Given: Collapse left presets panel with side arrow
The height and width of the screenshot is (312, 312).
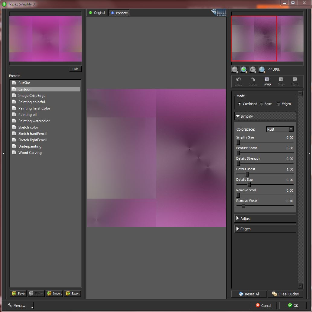Looking at the screenshot, I should [x=4, y=154].
